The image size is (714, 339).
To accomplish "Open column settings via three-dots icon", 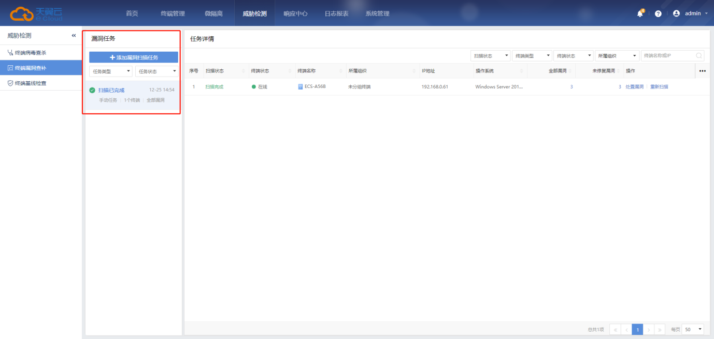I will 702,71.
